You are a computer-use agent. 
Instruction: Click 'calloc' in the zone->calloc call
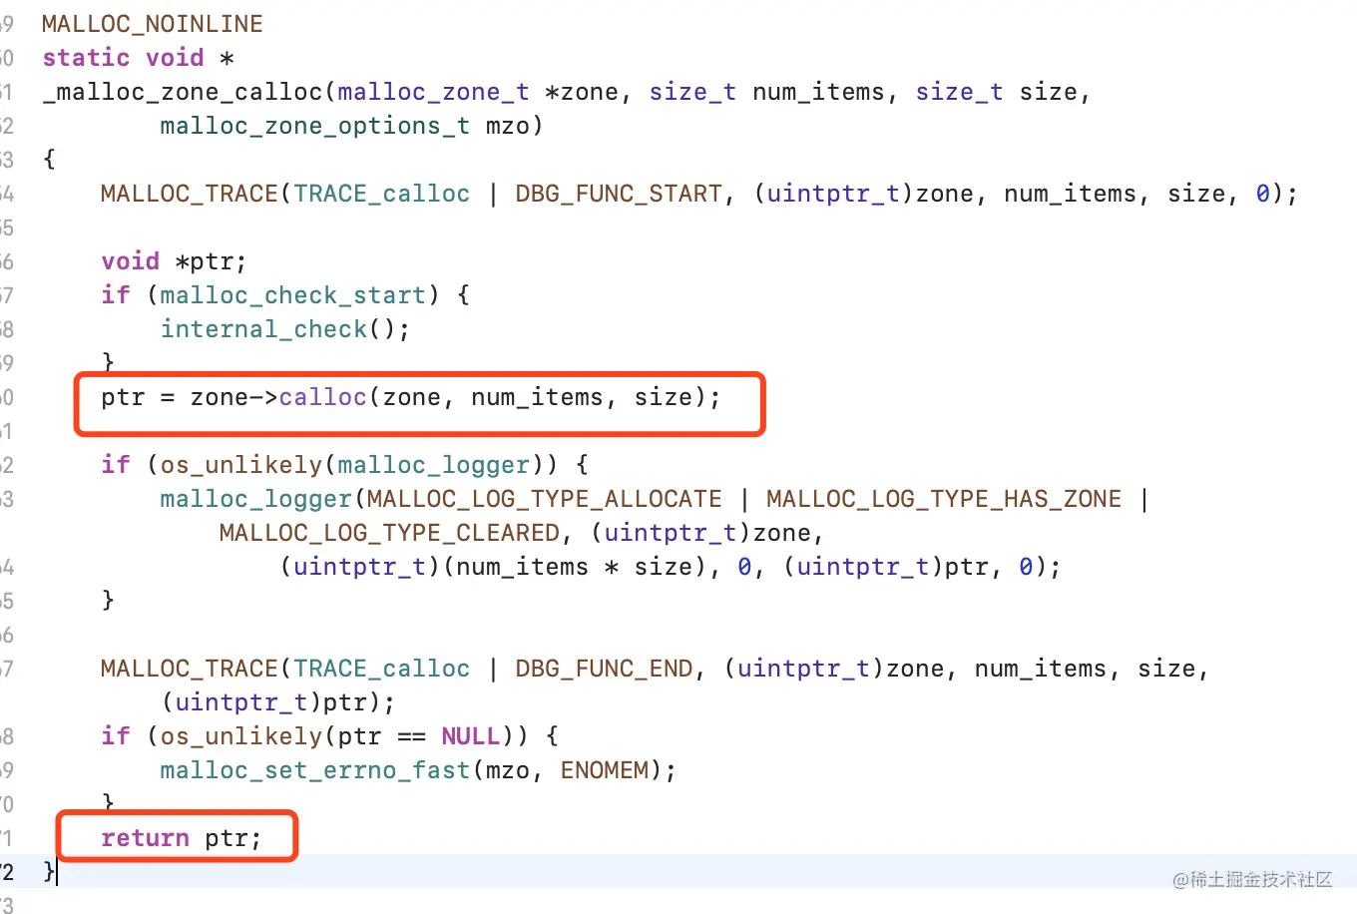click(323, 397)
